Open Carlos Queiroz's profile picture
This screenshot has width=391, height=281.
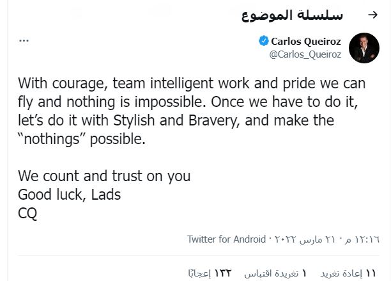pyautogui.click(x=364, y=48)
